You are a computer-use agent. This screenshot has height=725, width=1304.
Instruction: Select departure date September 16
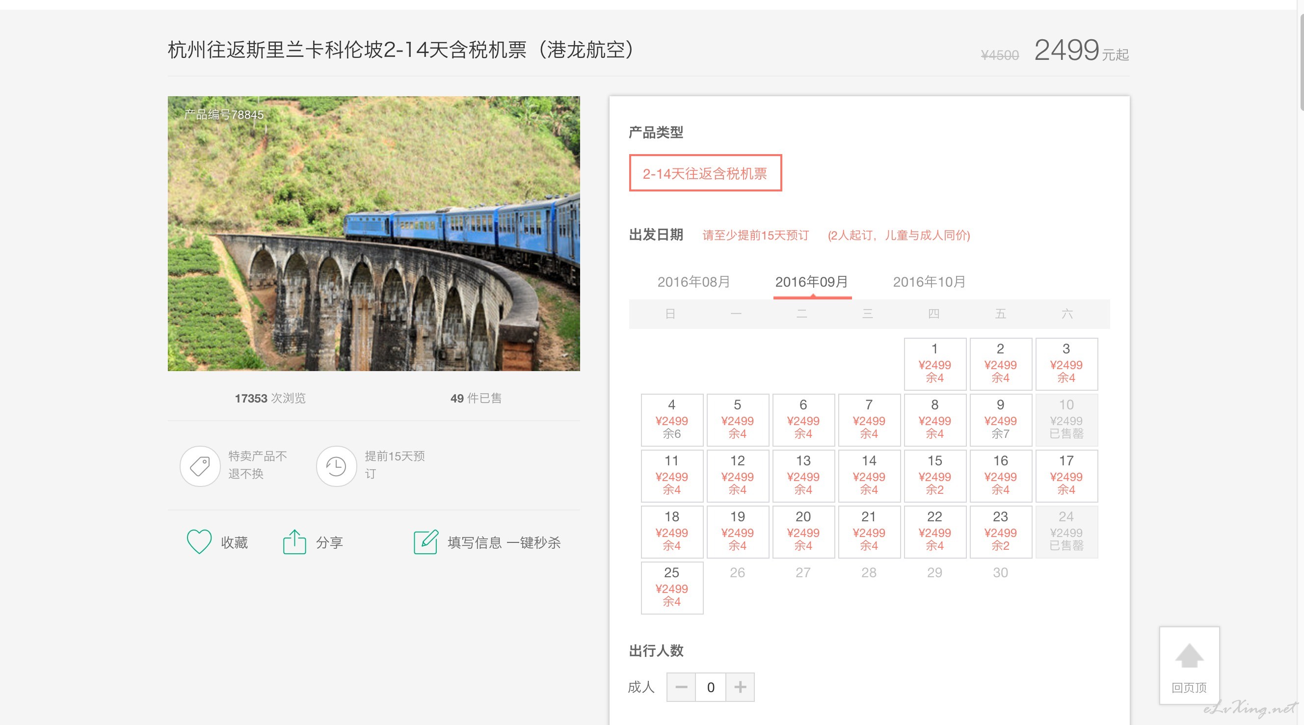pos(1001,476)
